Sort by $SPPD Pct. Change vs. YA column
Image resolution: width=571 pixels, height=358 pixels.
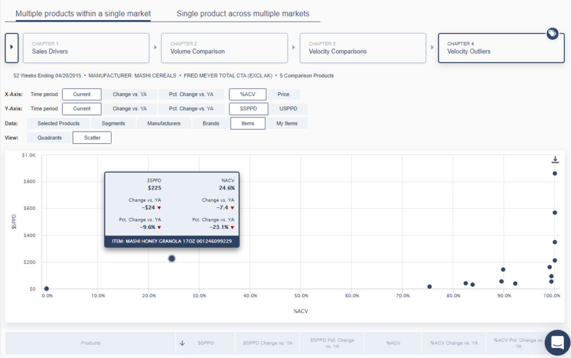pos(332,343)
